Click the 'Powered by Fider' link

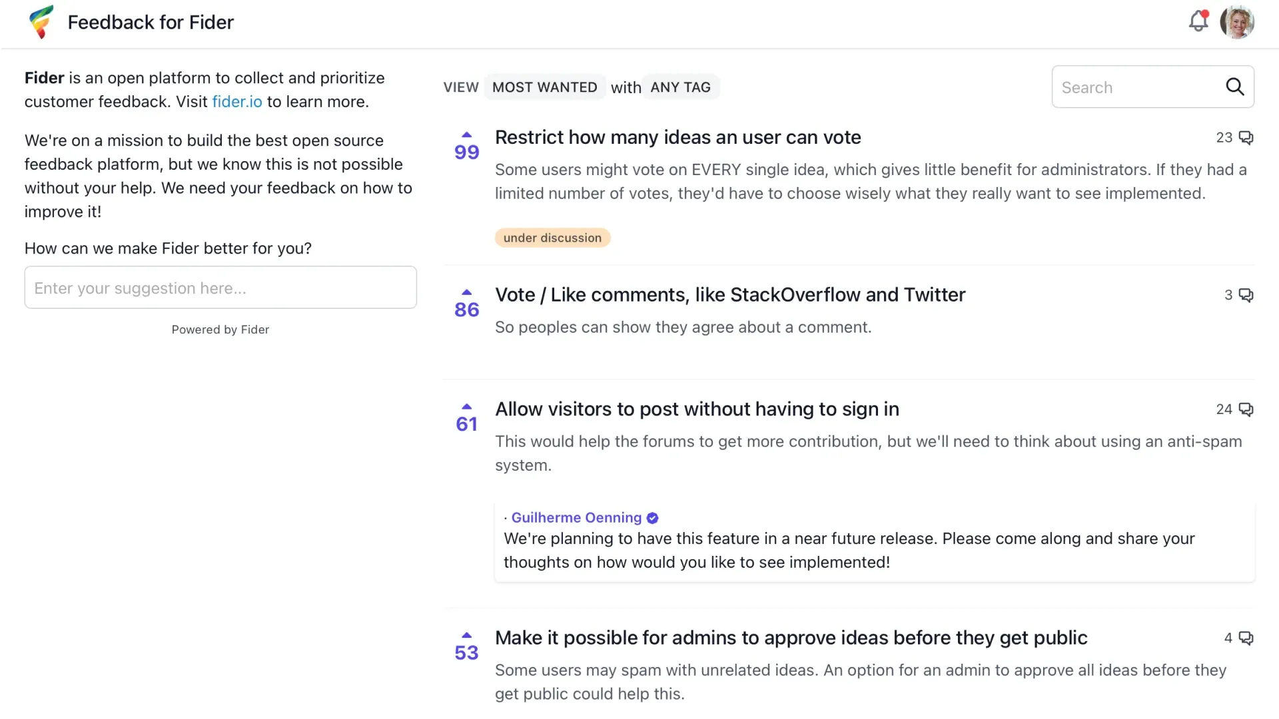tap(220, 330)
